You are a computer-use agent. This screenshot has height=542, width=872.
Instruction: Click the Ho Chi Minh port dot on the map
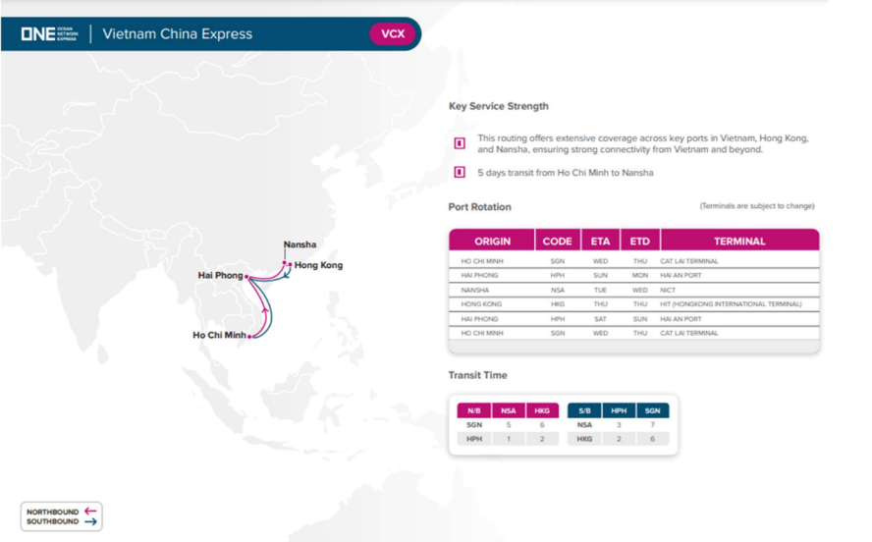click(x=251, y=336)
